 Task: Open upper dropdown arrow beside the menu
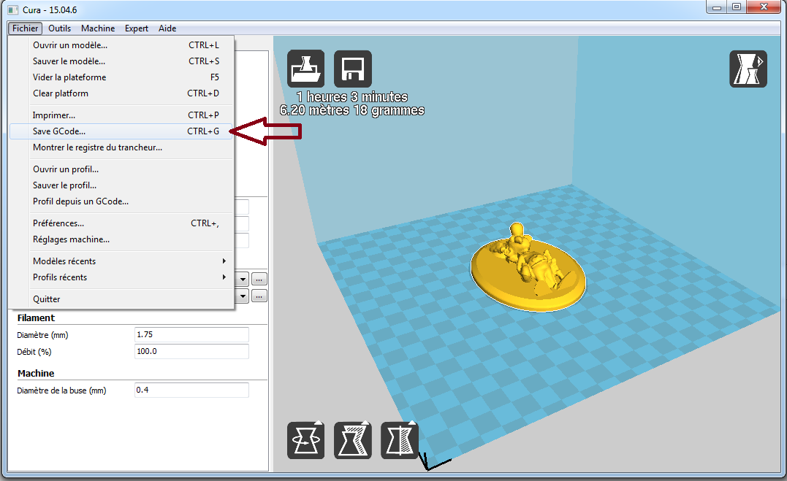pos(243,280)
